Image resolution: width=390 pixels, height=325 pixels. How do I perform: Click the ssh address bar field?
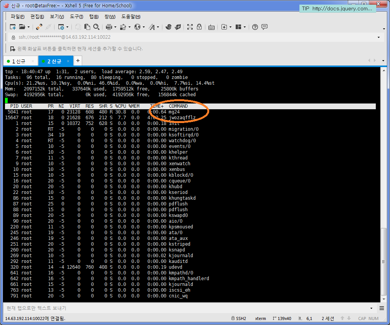point(194,37)
